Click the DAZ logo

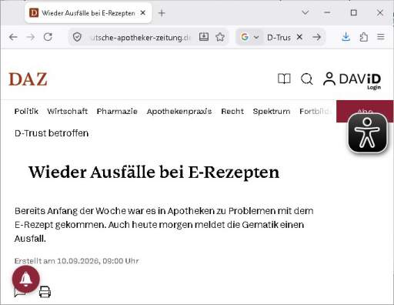pyautogui.click(x=28, y=79)
